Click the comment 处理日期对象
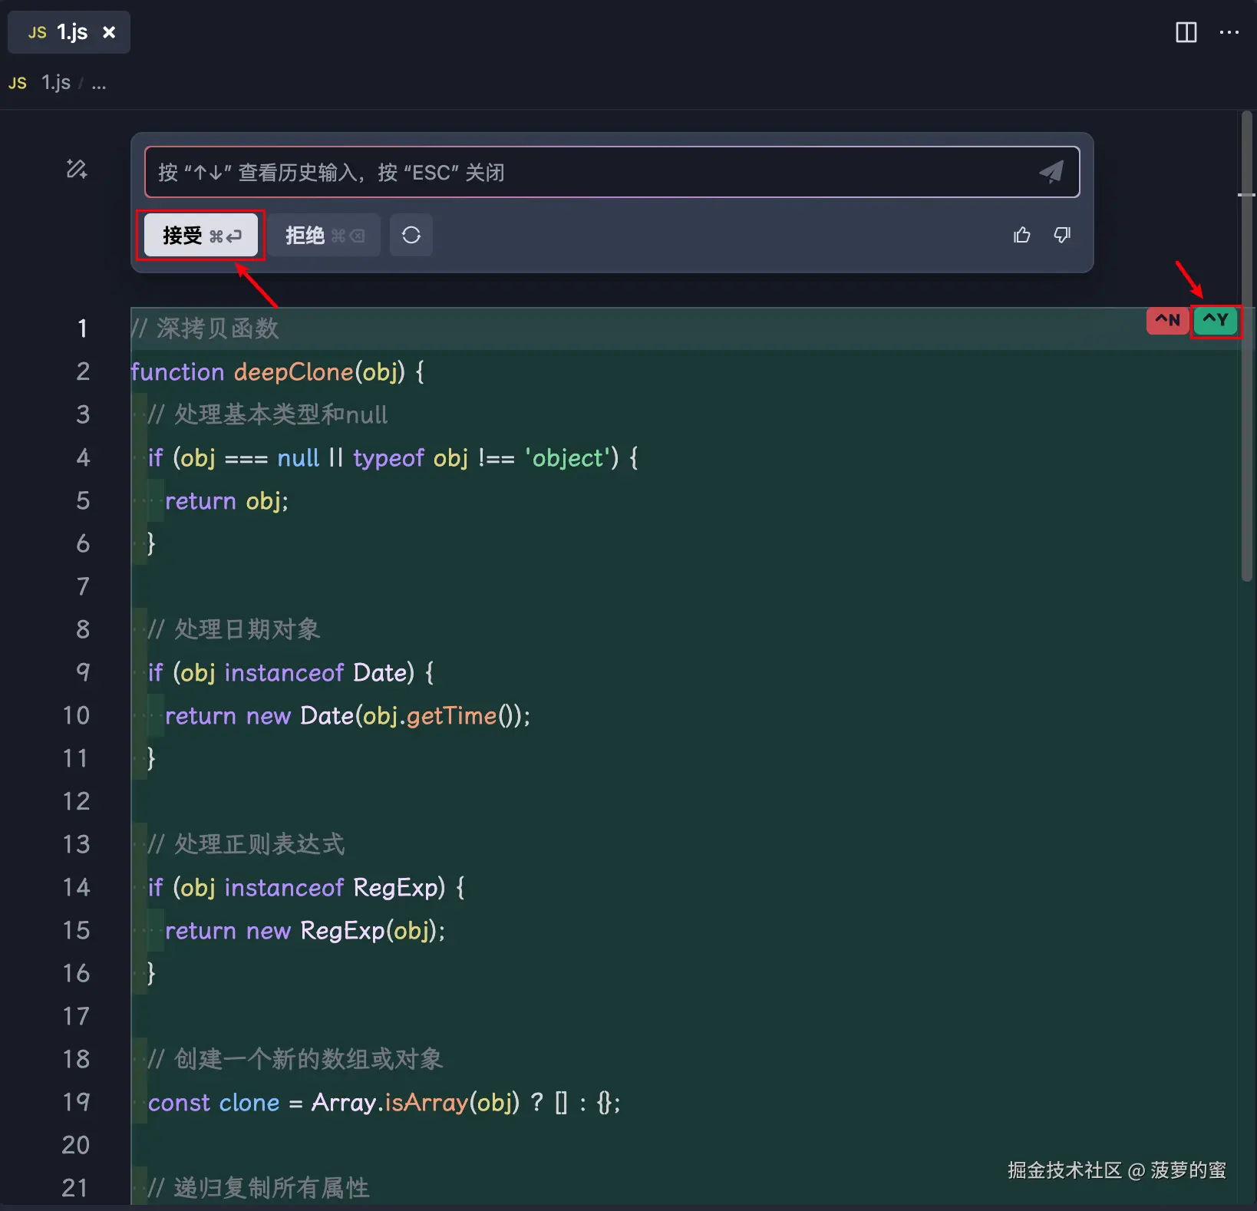 pos(234,629)
